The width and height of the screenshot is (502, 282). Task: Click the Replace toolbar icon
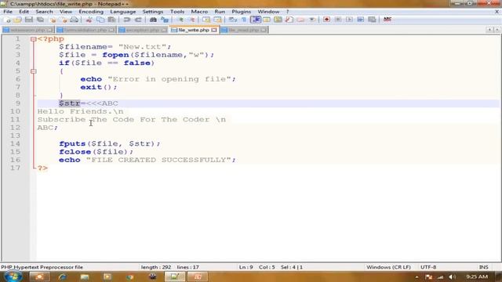pyautogui.click(x=165, y=20)
